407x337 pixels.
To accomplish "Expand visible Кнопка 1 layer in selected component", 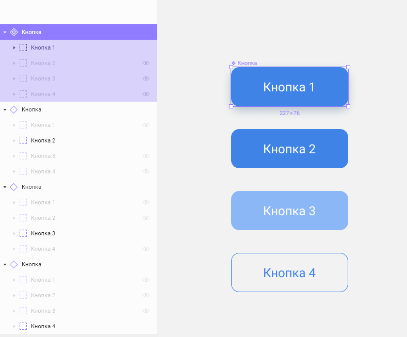I will click(14, 48).
